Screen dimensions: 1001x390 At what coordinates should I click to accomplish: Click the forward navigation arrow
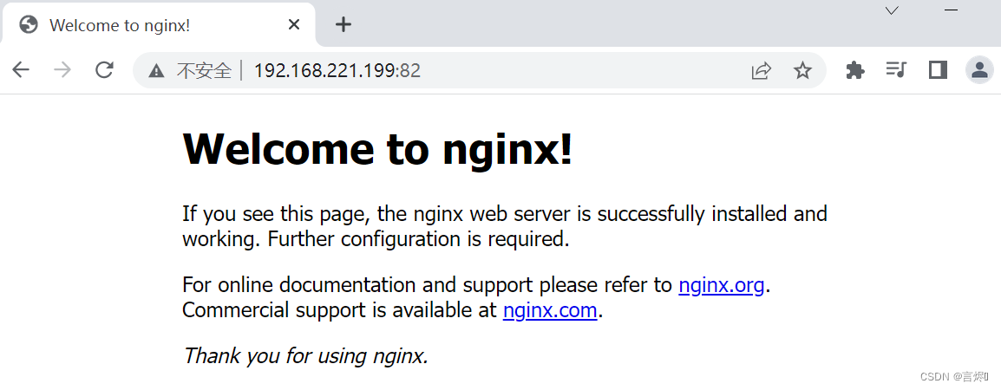click(62, 70)
